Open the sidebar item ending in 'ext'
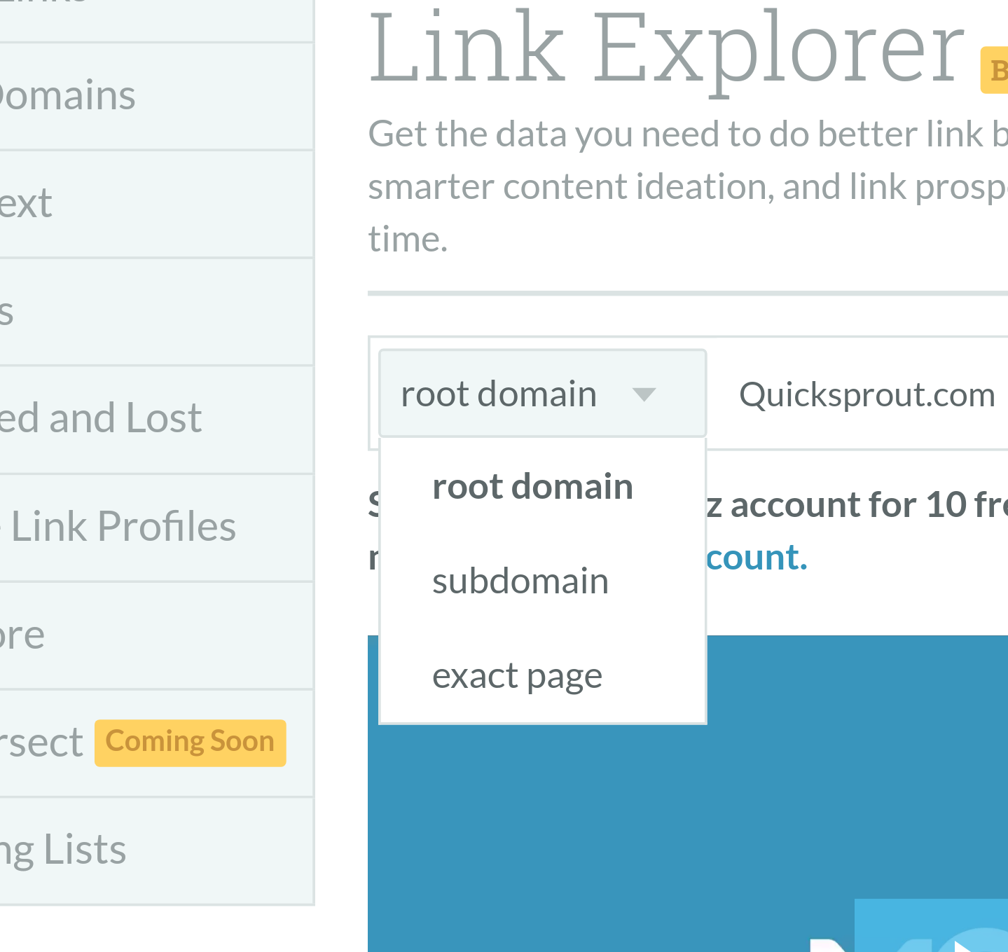This screenshot has height=952, width=1008. click(156, 204)
